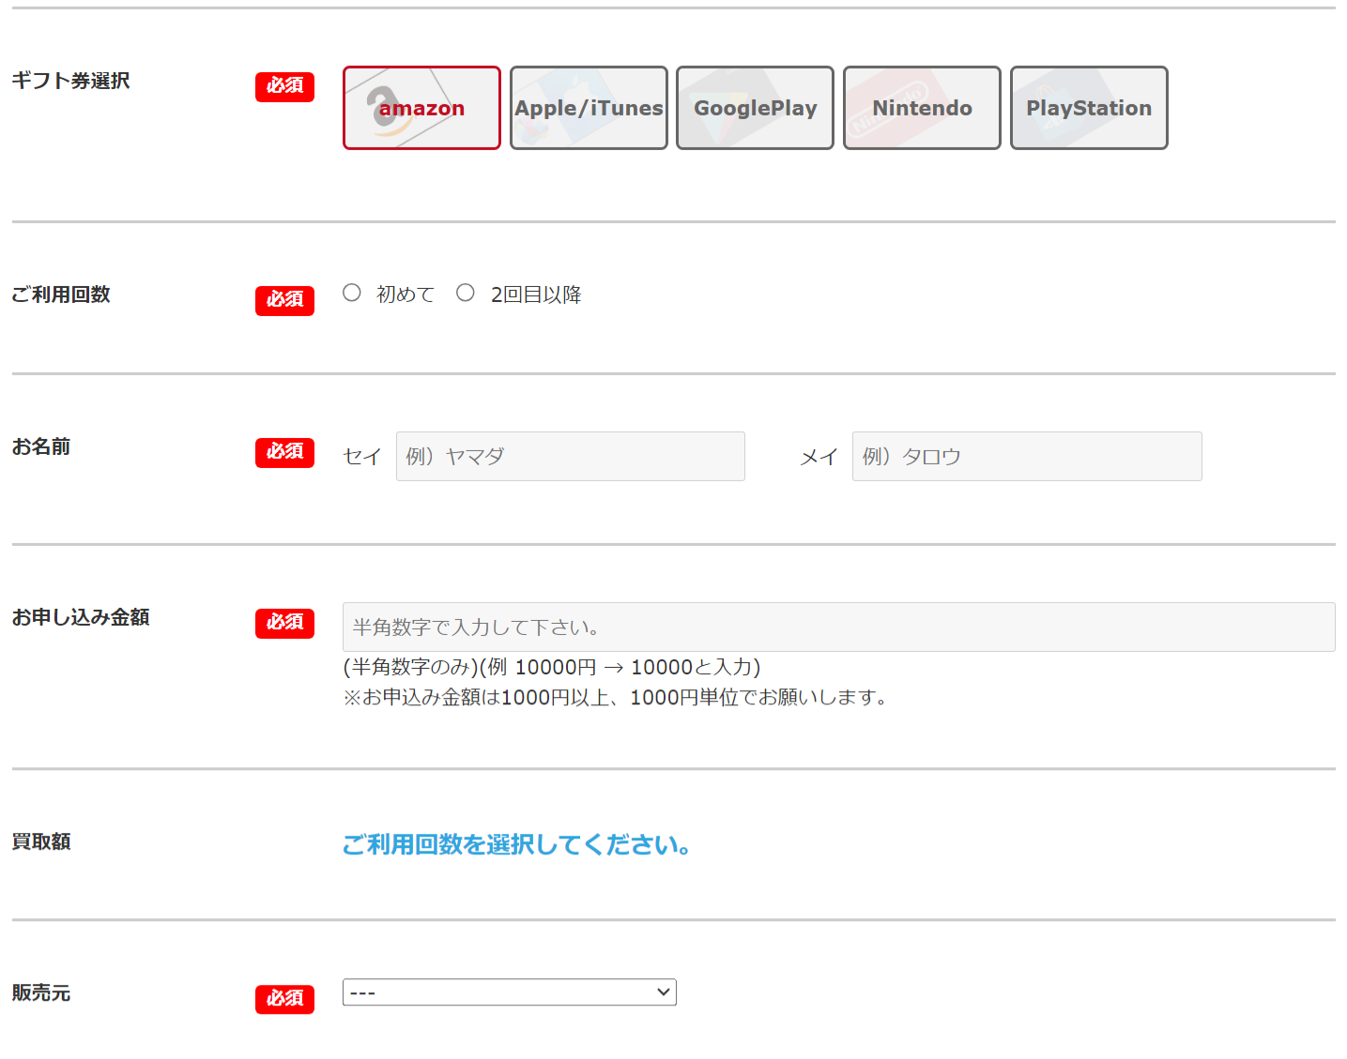The image size is (1347, 1059).
Task: Click the 必須 badge beside 販売元
Action: click(x=284, y=999)
